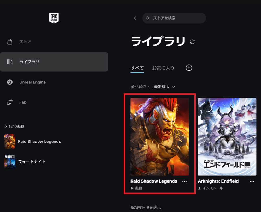This screenshot has height=212, width=261.
Task: Open the ストア sidebar item
Action: [54, 41]
